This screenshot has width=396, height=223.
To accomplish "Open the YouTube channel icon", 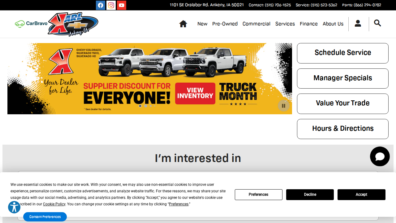I will click(121, 5).
